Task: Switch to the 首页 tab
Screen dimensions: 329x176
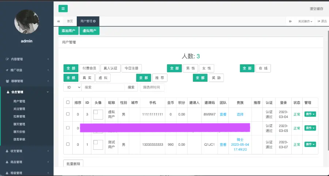Action: 69,21
